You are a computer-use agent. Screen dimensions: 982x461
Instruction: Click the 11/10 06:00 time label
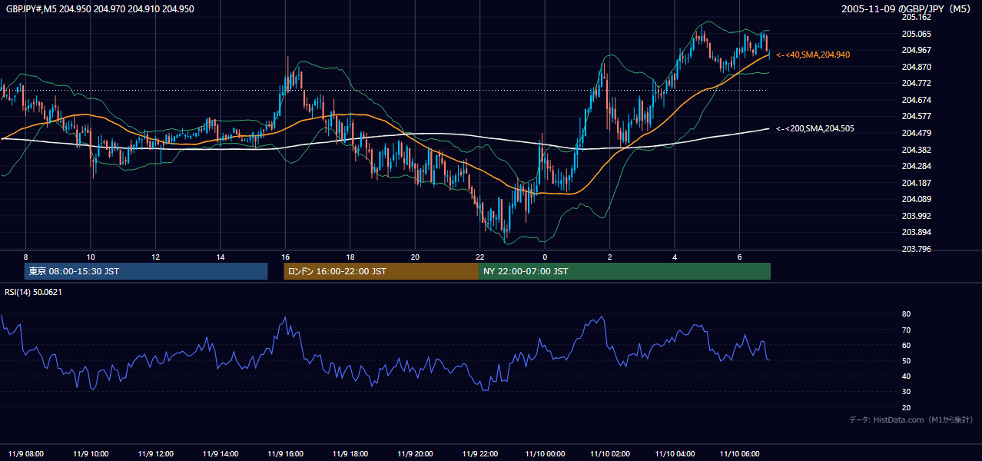click(740, 454)
